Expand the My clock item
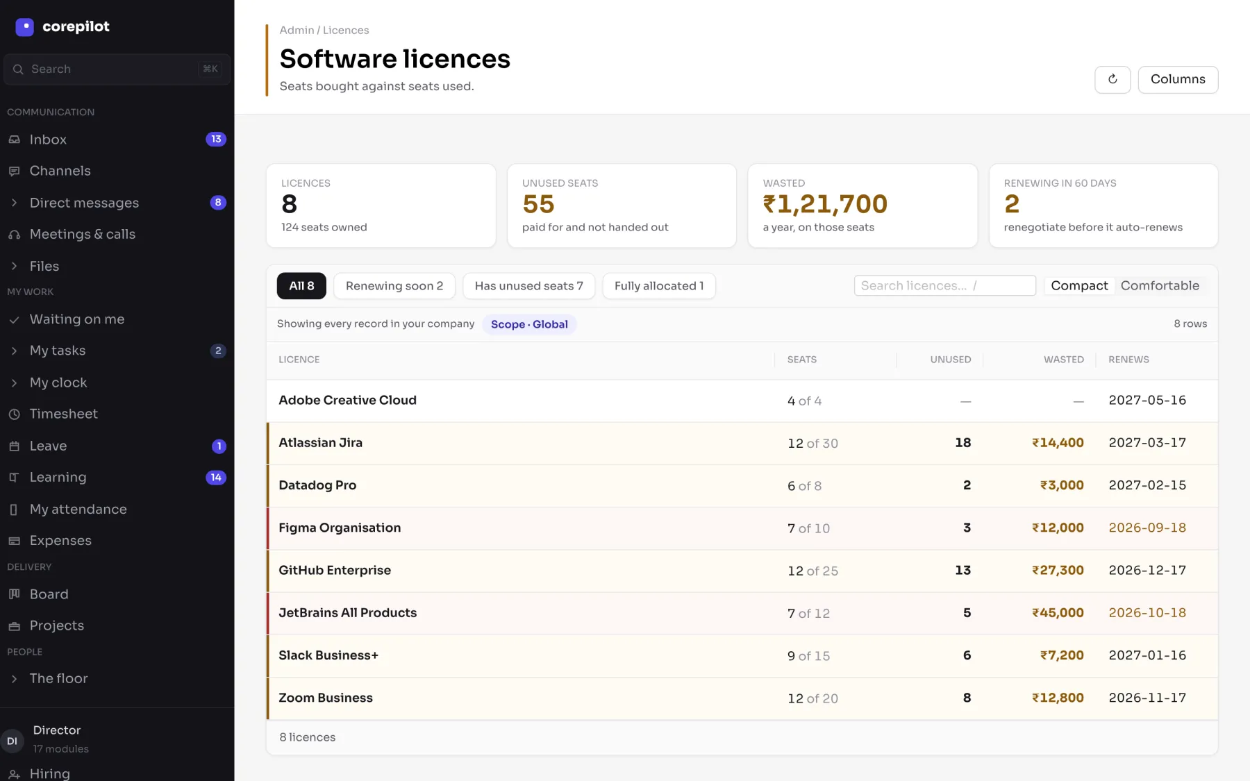Viewport: 1250px width, 781px height. [14, 383]
